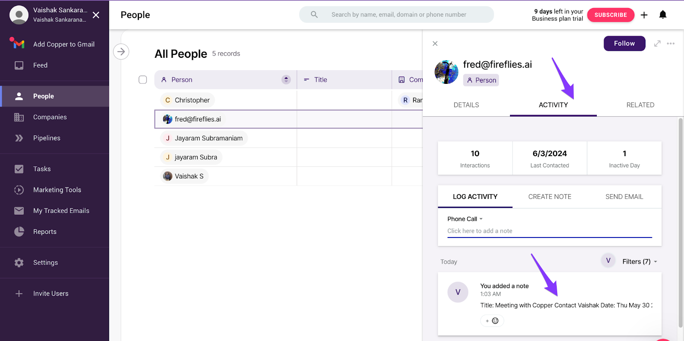Switch to the Details tab
Image resolution: width=684 pixels, height=341 pixels.
tap(466, 105)
